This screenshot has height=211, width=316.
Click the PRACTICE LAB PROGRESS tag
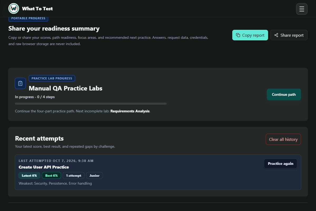point(52,78)
